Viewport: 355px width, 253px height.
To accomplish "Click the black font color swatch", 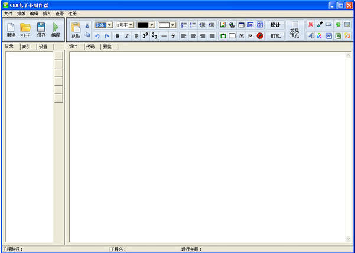I will coord(143,25).
